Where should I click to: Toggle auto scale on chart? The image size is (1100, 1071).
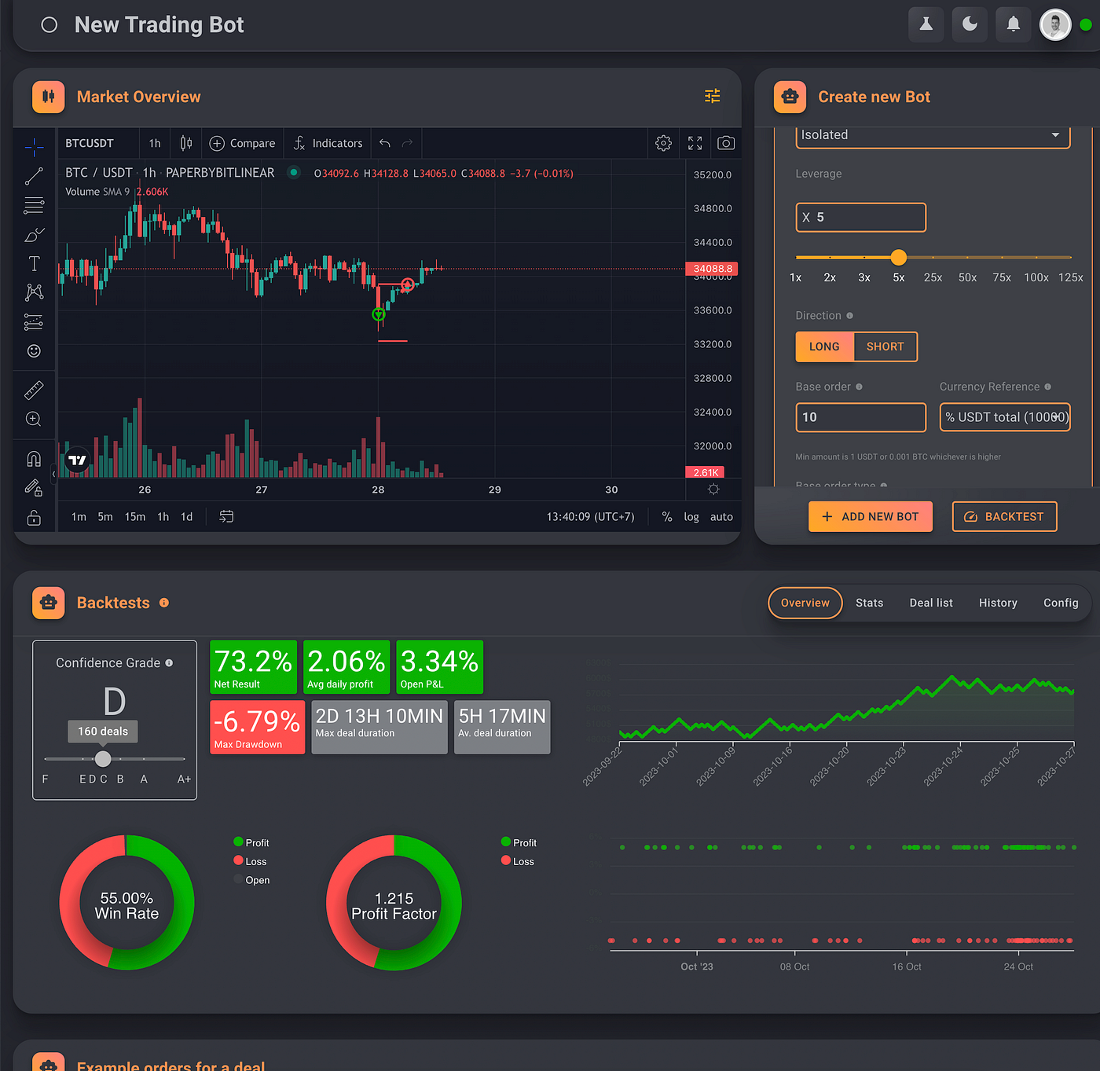(x=721, y=516)
